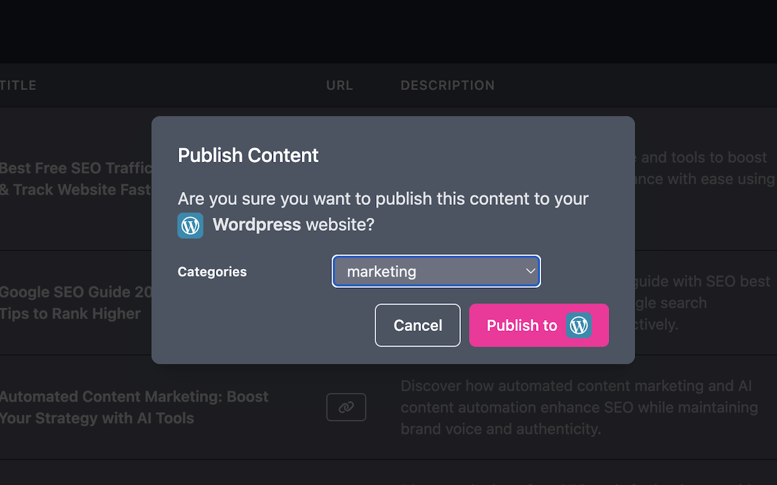Select the URL column header
The image size is (777, 485).
[340, 85]
